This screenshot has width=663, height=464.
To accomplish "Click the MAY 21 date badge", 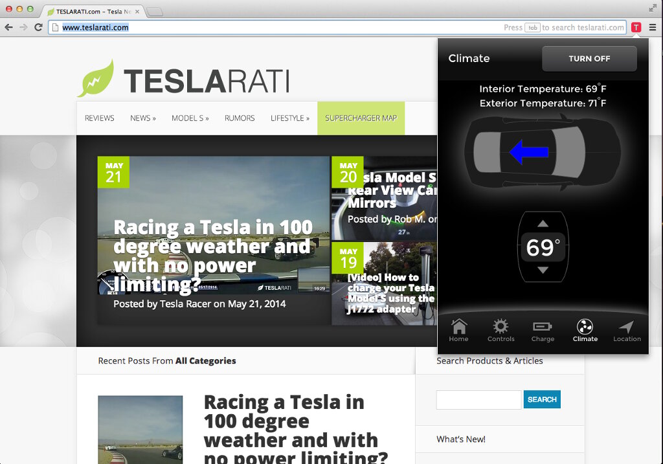I will (x=114, y=172).
